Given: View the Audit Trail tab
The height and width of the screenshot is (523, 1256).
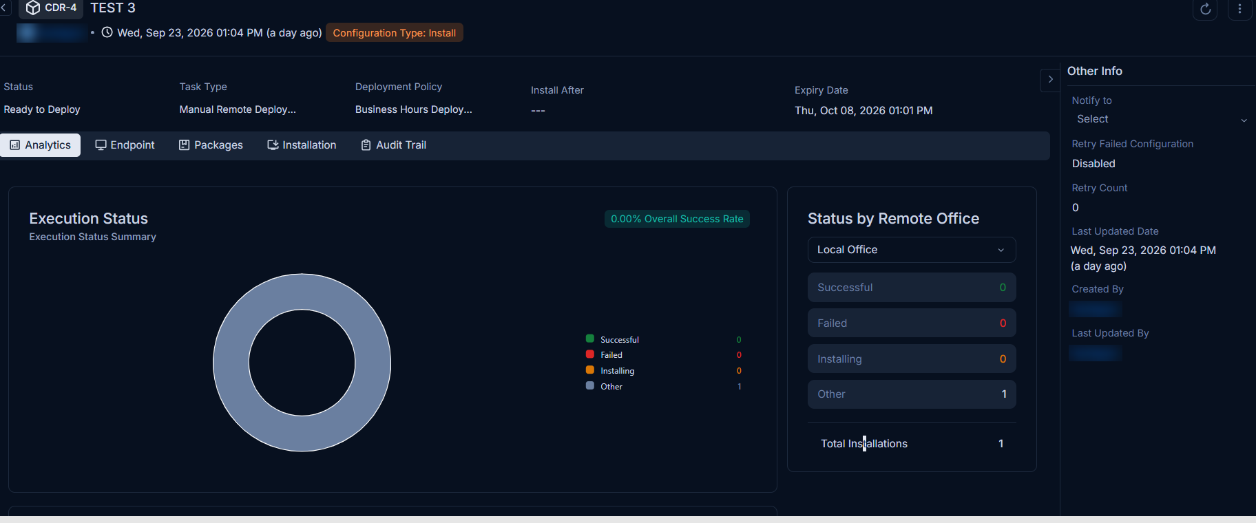Looking at the screenshot, I should tap(394, 145).
